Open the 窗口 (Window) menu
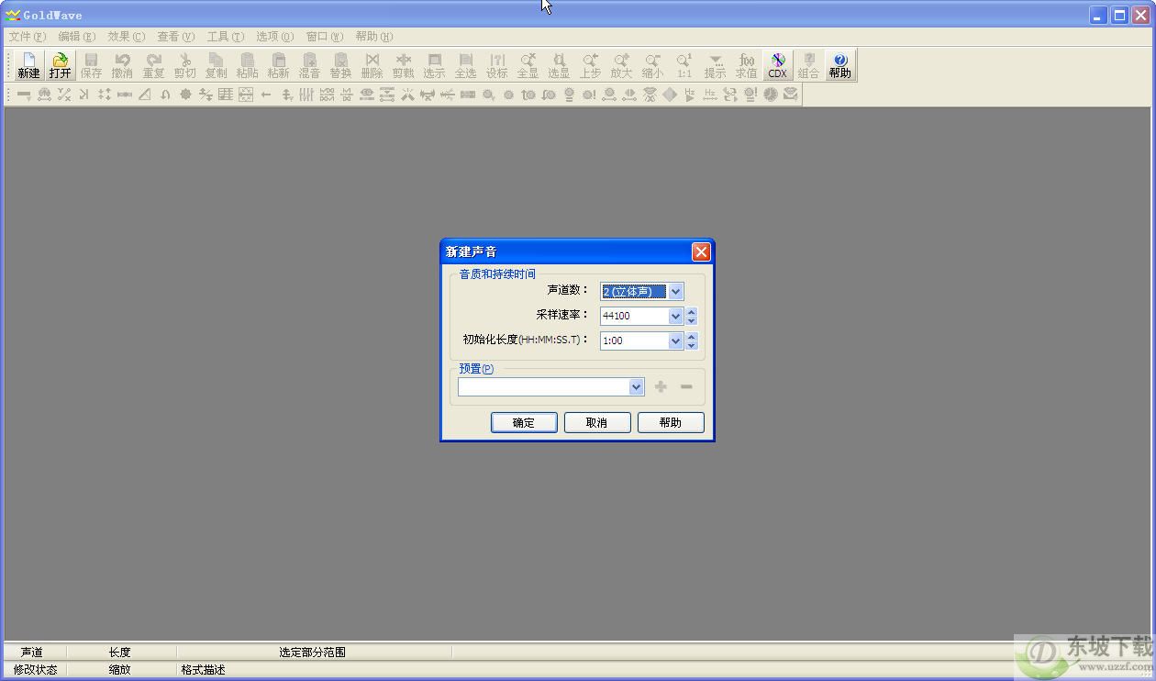 pos(325,37)
